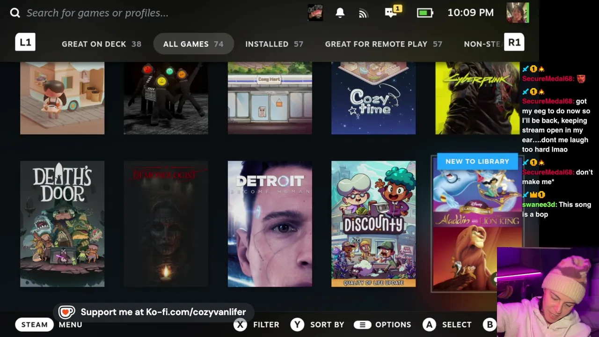
Task: Select the coffee cart character game cover
Action: 62,98
